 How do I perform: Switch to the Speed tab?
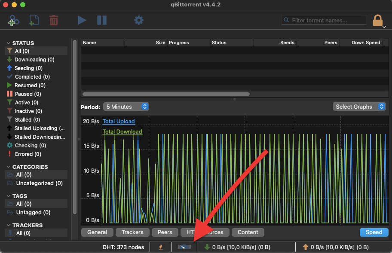tap(374, 232)
